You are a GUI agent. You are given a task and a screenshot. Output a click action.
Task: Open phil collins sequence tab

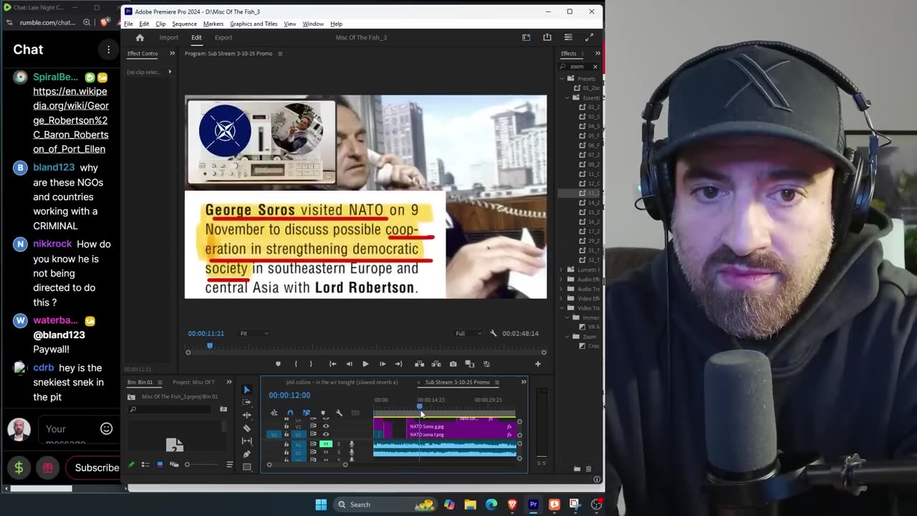tap(342, 382)
